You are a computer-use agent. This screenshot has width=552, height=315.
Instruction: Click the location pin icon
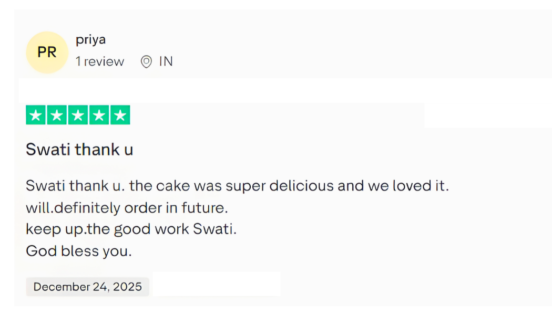point(146,61)
